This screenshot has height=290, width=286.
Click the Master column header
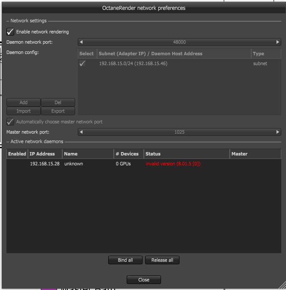click(x=256, y=154)
